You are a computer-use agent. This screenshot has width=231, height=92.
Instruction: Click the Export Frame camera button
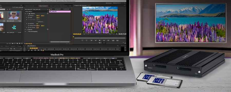104,43
